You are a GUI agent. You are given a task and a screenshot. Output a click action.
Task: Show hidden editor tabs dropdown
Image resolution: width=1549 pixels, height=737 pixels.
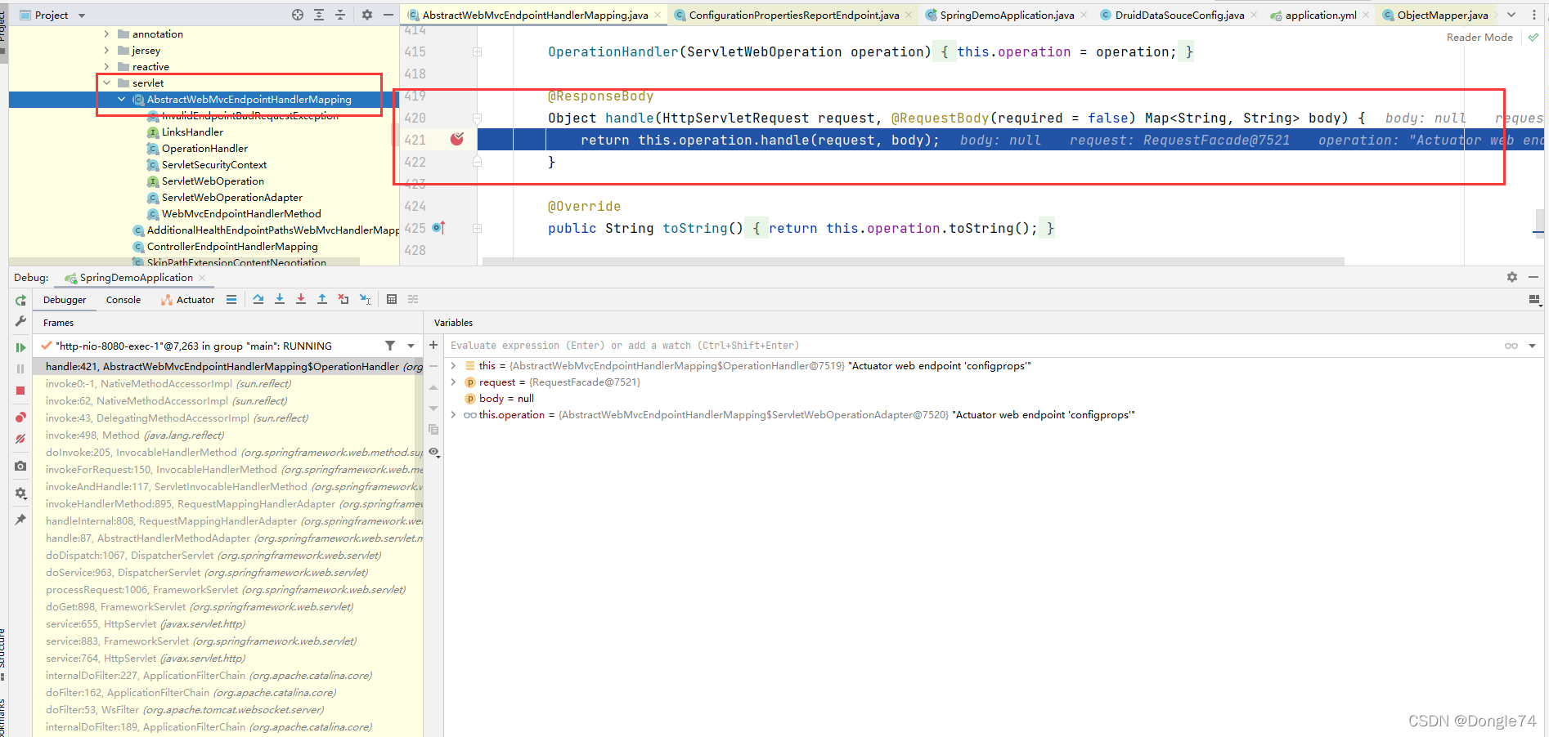coord(1511,15)
